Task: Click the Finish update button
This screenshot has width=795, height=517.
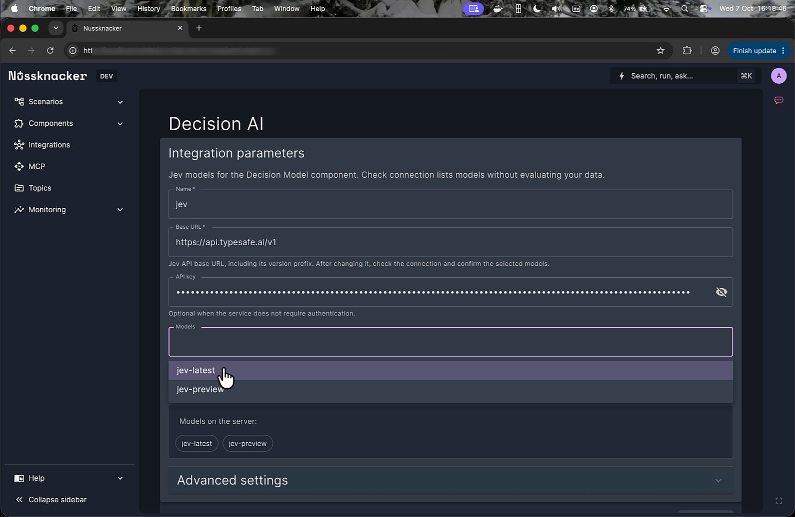Action: coord(759,50)
